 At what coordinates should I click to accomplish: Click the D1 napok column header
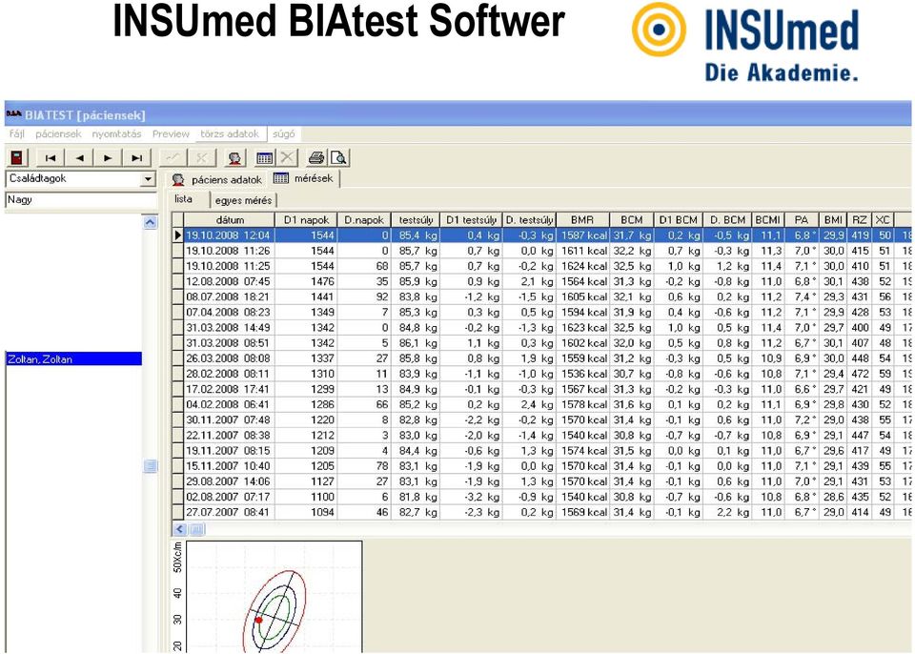point(306,219)
